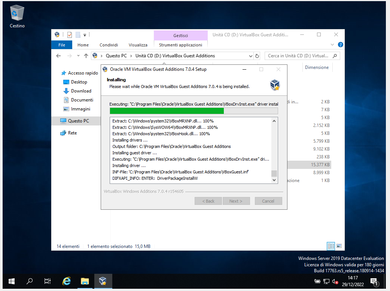Click the installer progress bar
The width and height of the screenshot is (390, 291).
194,111
